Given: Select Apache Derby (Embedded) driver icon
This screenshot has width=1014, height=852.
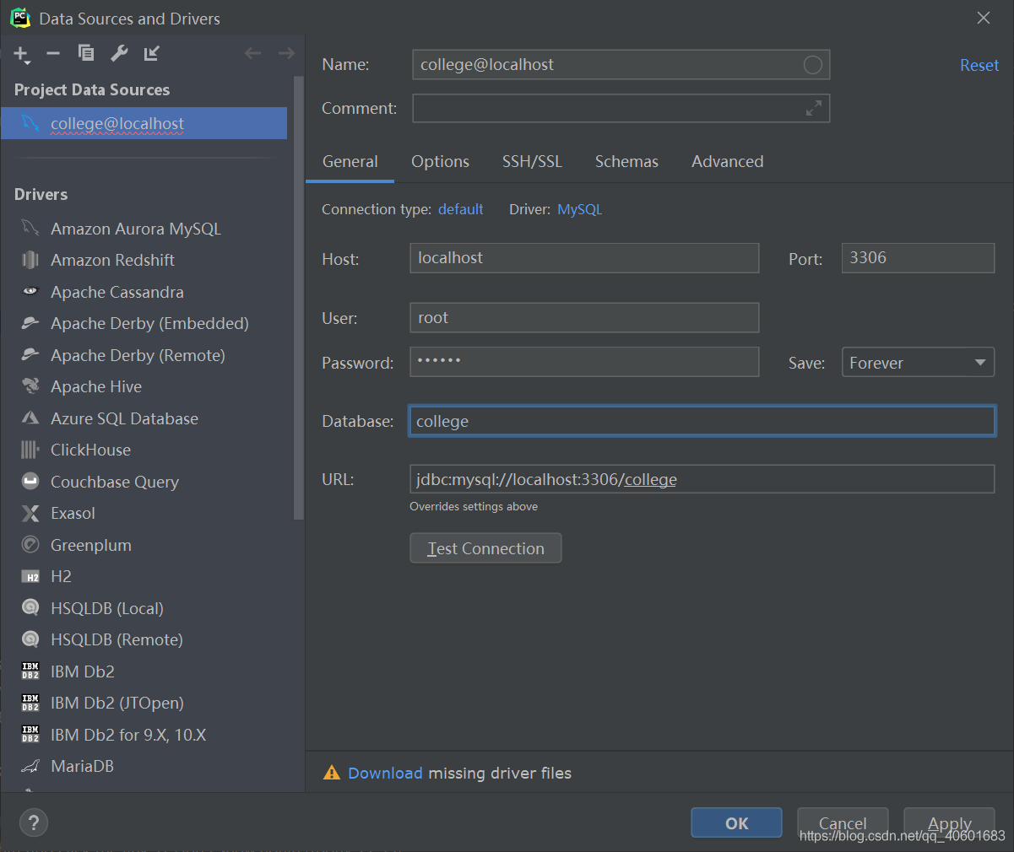Looking at the screenshot, I should point(30,323).
